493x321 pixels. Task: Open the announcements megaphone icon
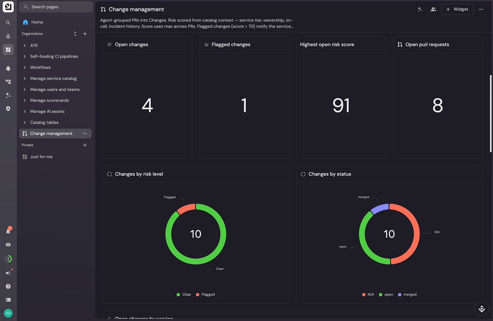(x=8, y=273)
